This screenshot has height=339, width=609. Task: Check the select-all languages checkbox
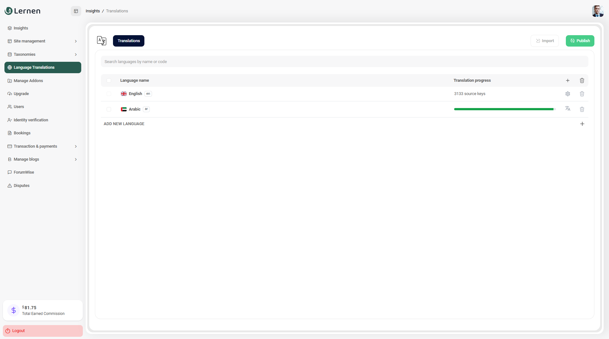[x=109, y=80]
